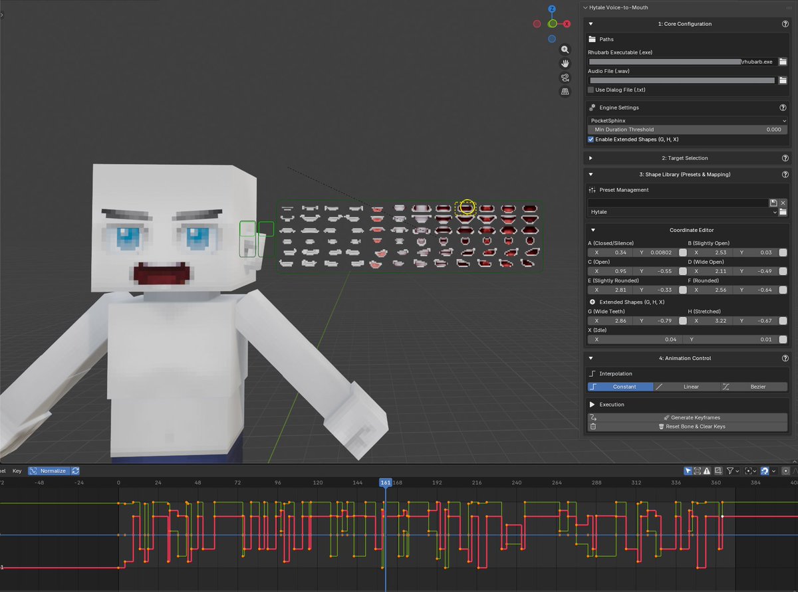Click the viewport zoom magnifier icon

(565, 50)
